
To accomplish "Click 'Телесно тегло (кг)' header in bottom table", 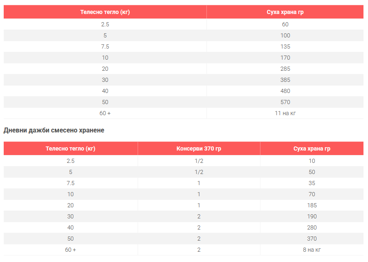I will coord(70,148).
